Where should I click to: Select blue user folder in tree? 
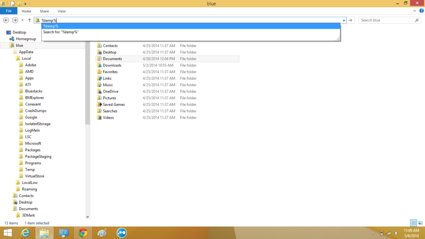point(19,45)
